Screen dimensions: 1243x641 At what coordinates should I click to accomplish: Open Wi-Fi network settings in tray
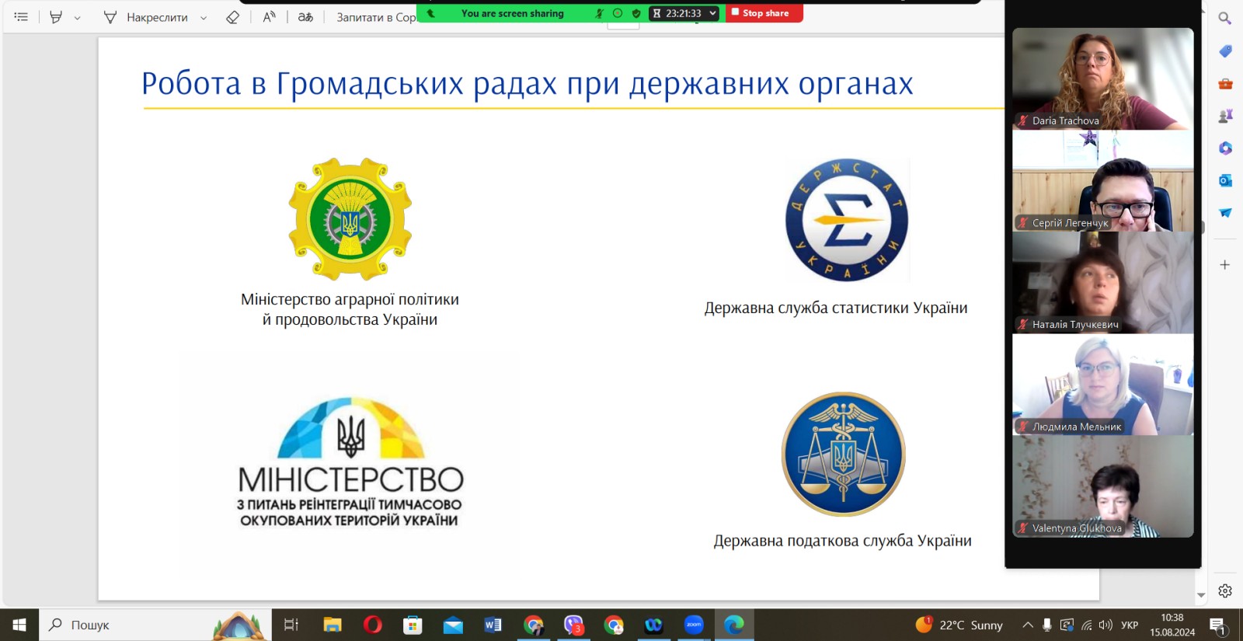(1087, 625)
